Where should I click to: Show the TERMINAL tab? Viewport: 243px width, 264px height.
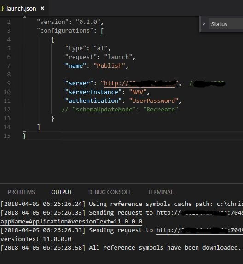pyautogui.click(x=161, y=192)
